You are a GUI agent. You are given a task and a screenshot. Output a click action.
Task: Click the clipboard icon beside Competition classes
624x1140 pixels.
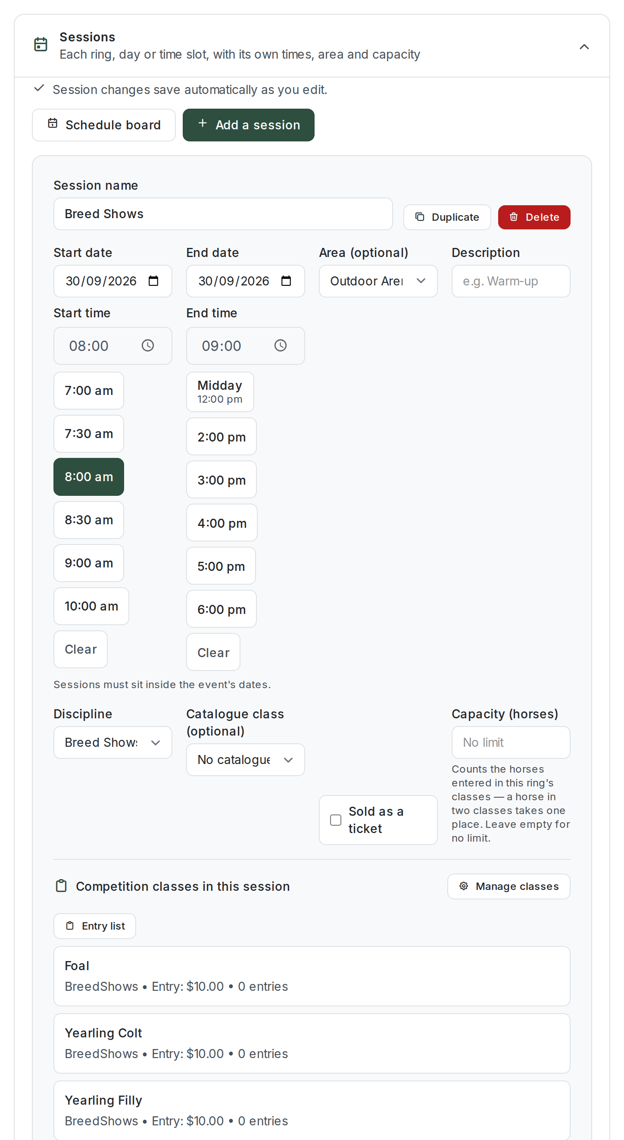click(61, 886)
